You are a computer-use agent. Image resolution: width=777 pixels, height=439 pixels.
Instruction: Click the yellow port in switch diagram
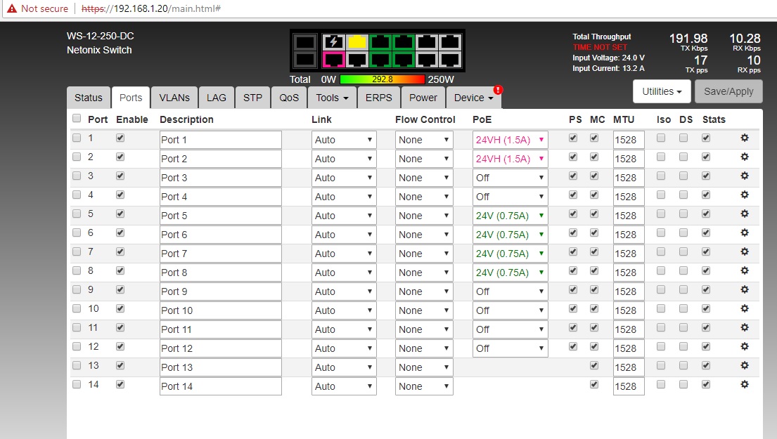click(357, 41)
